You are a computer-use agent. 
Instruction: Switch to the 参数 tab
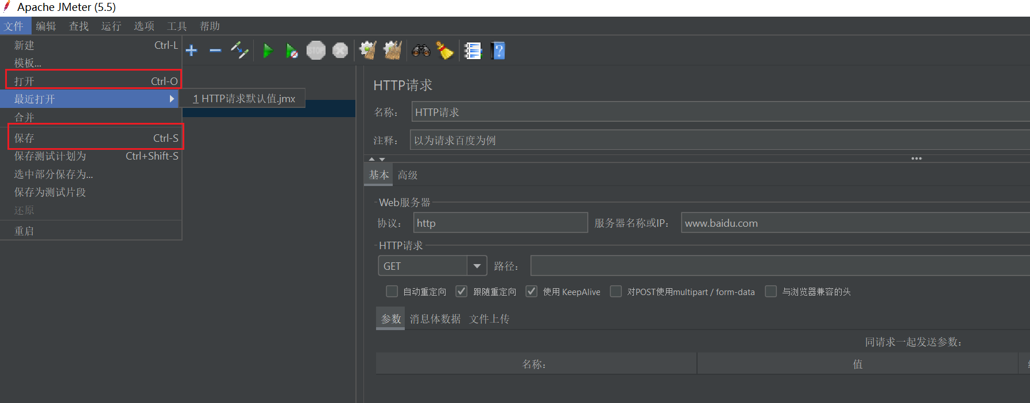(x=391, y=319)
